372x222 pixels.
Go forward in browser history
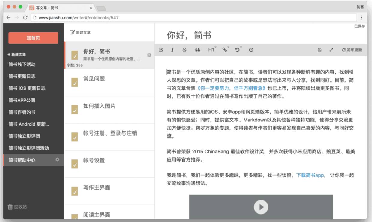tap(17, 18)
